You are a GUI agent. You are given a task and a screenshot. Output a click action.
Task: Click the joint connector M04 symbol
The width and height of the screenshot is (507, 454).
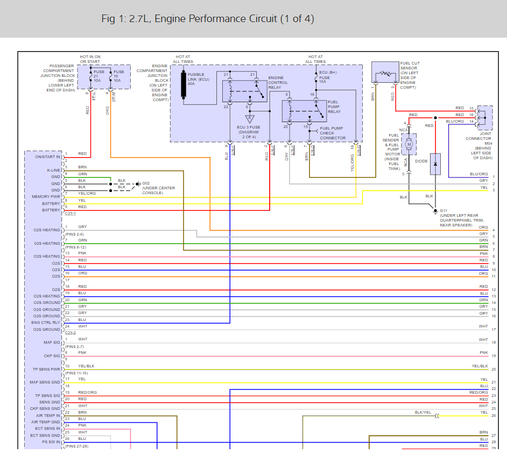click(x=484, y=117)
